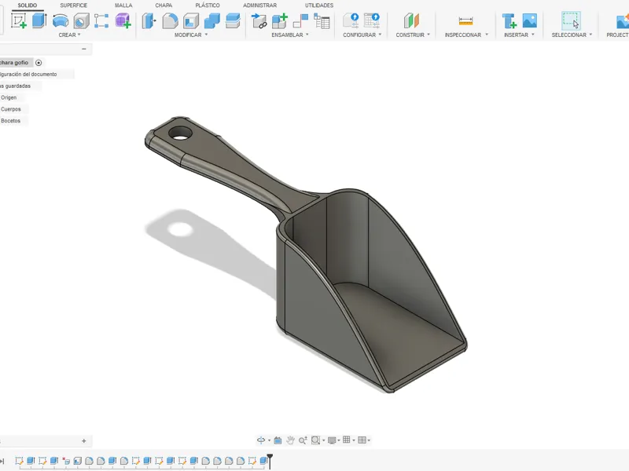Click the Zoom window/fit icon

coord(316,440)
